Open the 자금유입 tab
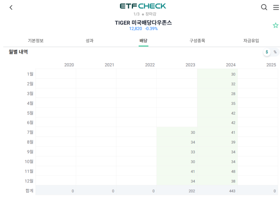This screenshot has width=280, height=198. pos(251,41)
